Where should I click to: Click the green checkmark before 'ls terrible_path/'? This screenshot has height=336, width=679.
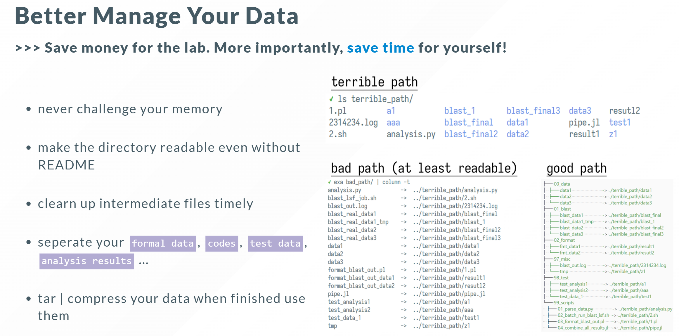pyautogui.click(x=331, y=99)
